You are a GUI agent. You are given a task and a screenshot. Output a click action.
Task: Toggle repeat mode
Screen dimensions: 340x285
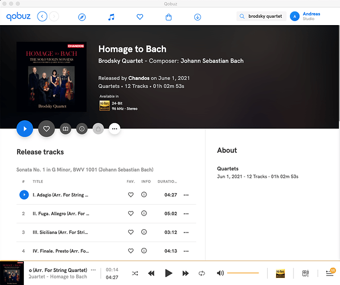202,273
